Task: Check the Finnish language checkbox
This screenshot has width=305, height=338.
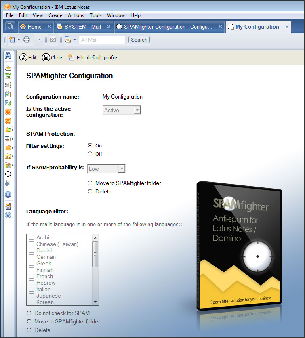Action: click(x=32, y=270)
